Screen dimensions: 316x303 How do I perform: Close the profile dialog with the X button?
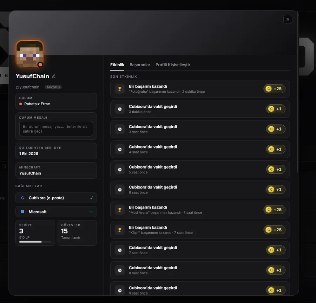point(288,19)
